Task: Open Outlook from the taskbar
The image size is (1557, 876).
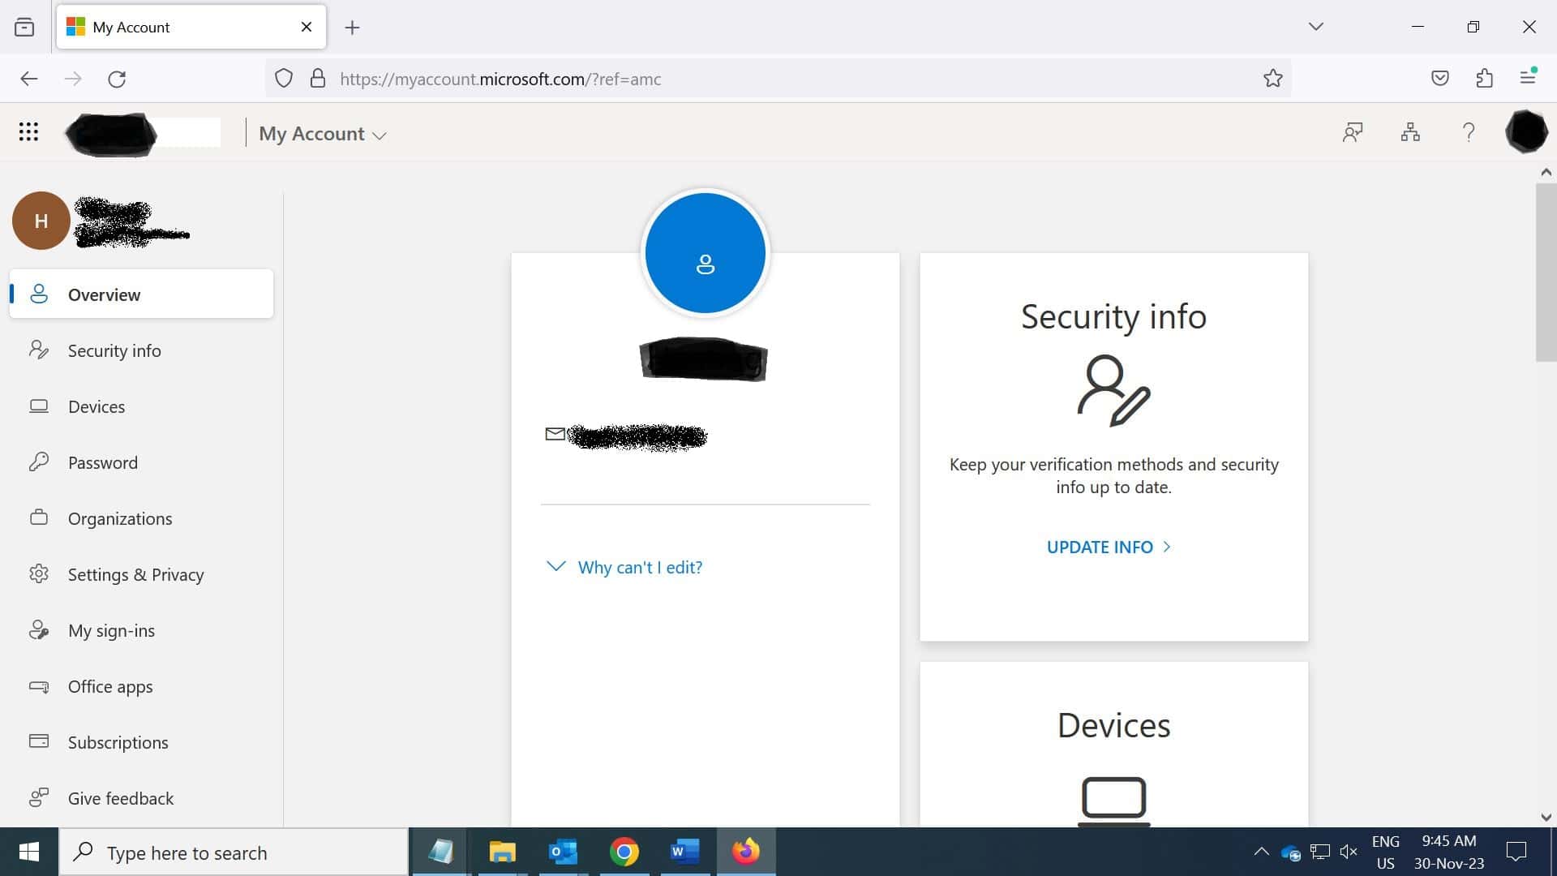Action: (563, 852)
